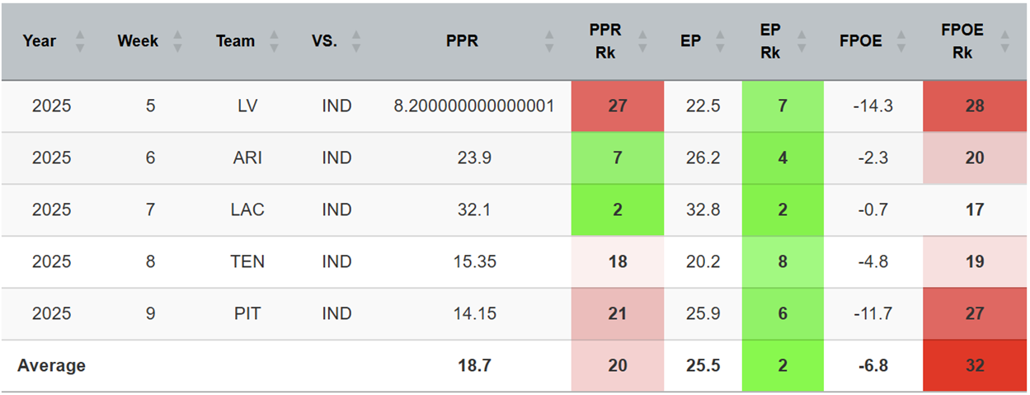Click the FPOE column header text
1030x395 pixels.
pyautogui.click(x=859, y=41)
